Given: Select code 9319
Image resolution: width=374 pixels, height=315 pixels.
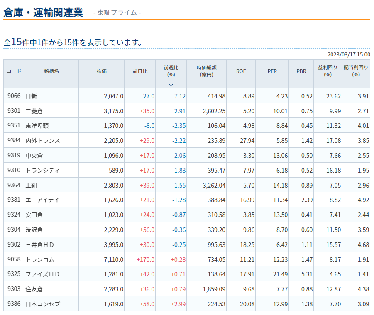Looking at the screenshot, I should (x=14, y=155).
